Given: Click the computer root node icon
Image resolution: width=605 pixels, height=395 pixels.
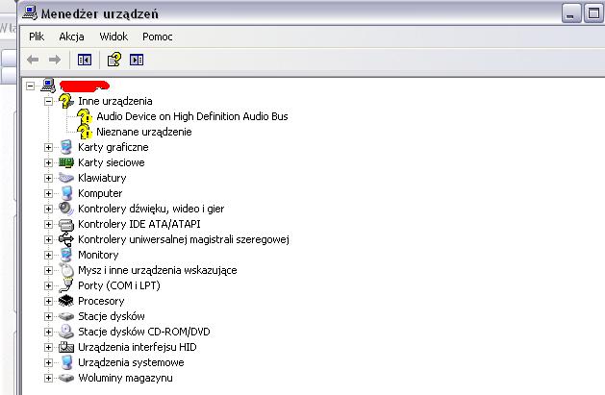Looking at the screenshot, I should point(49,86).
